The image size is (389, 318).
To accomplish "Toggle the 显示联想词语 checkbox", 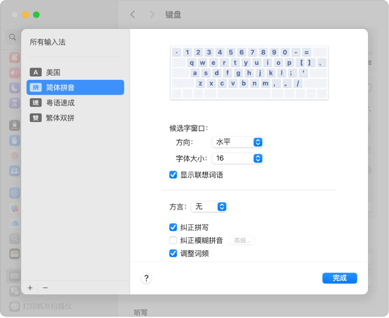I will click(x=173, y=175).
